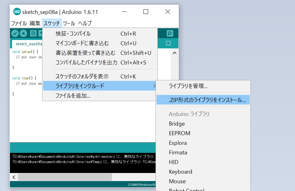Click the 'void setup() {' code line

[x=25, y=51]
